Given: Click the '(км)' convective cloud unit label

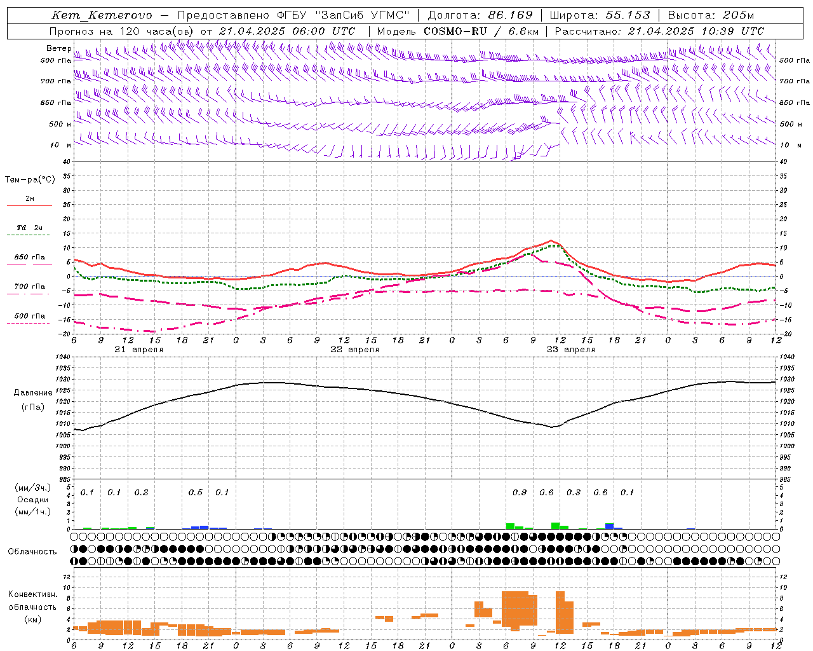Looking at the screenshot, I should pos(33,619).
